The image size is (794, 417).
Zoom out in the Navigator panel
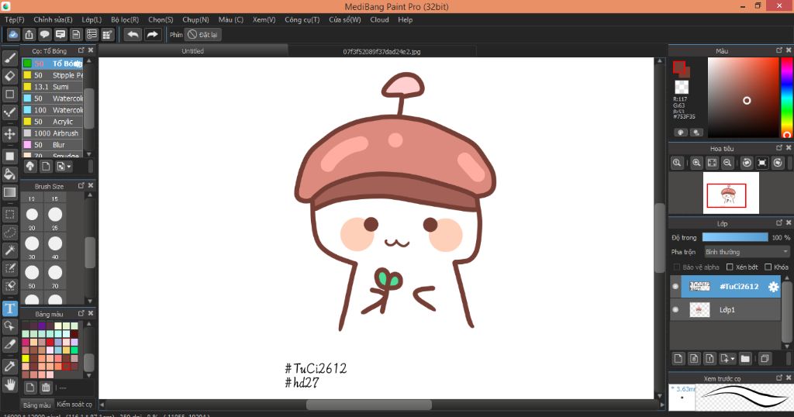pos(727,163)
